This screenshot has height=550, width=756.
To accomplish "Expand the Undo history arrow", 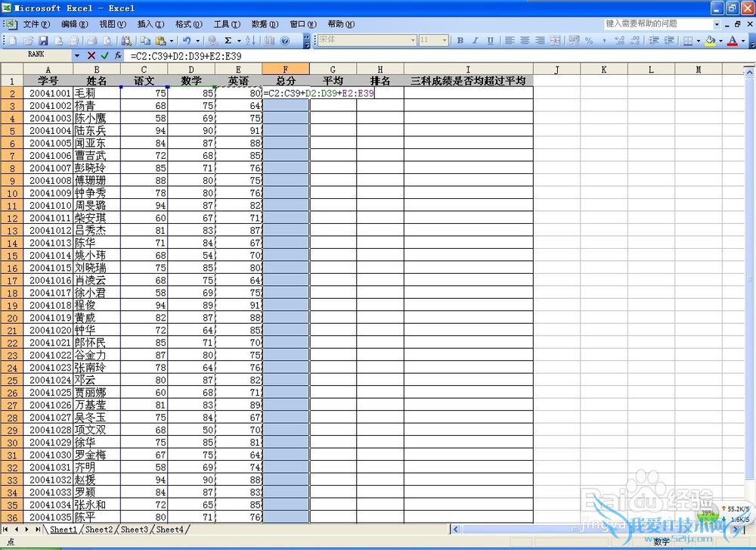I will [x=197, y=41].
